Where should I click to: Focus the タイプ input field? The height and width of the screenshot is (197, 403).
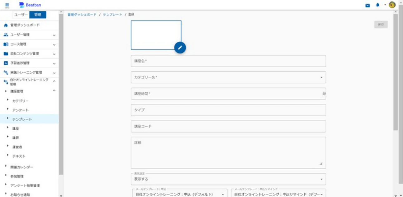228,110
